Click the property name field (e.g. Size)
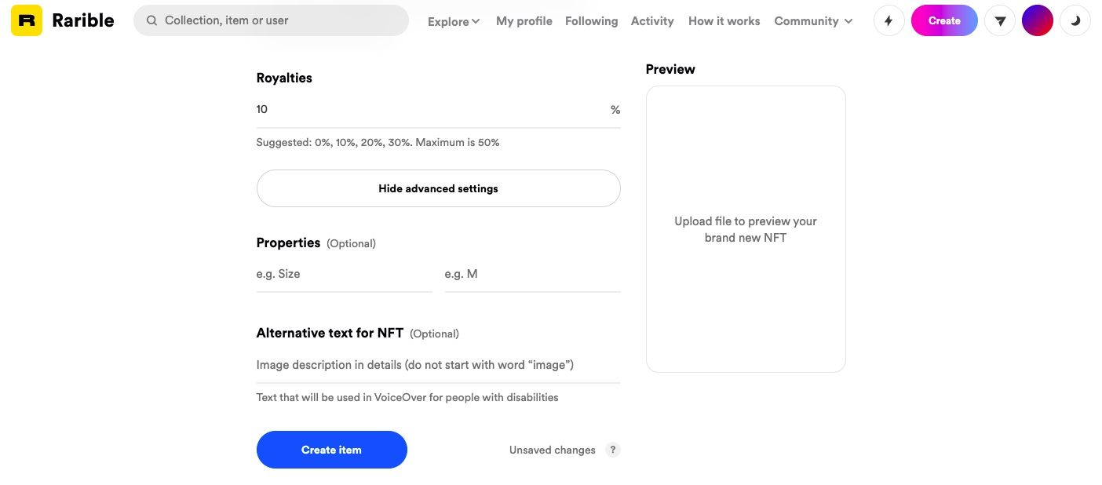The image size is (1102, 485). 344,275
